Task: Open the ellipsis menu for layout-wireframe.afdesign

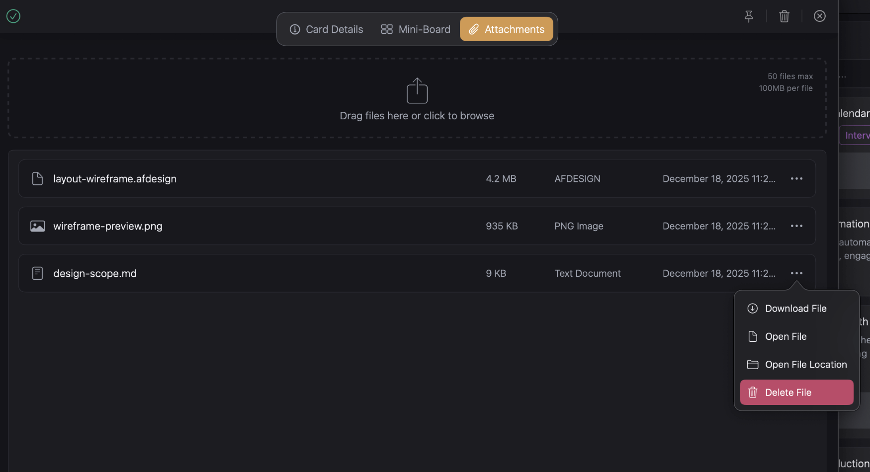Action: [x=796, y=178]
